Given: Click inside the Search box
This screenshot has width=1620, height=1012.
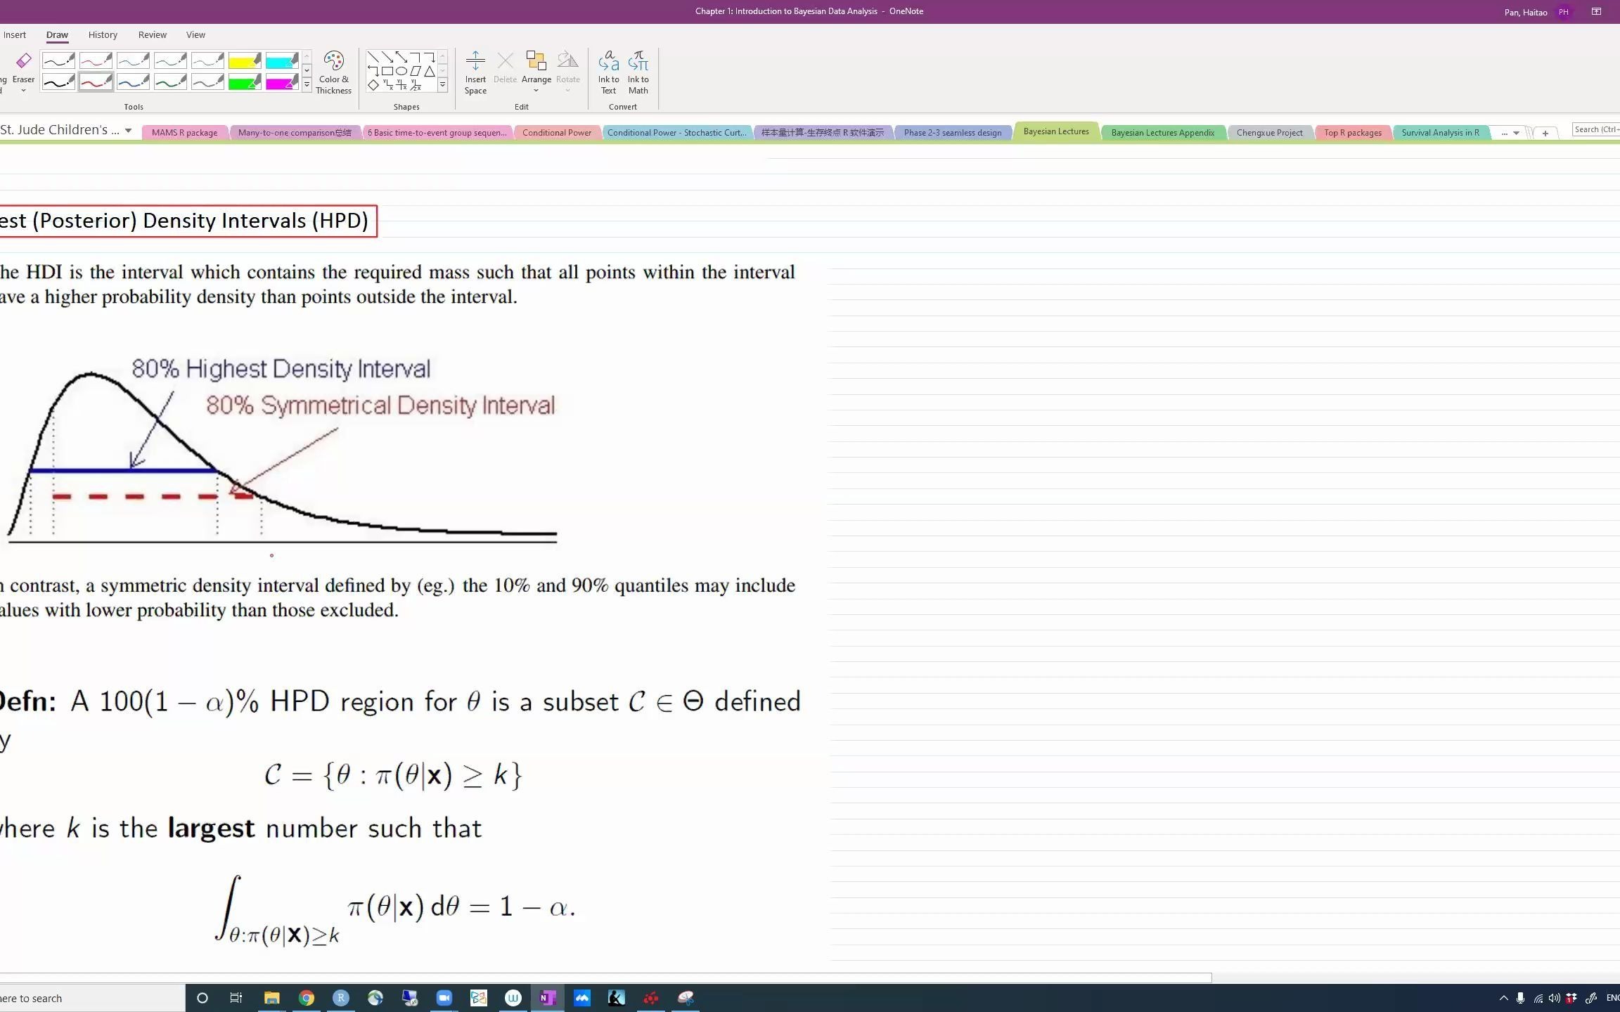Looking at the screenshot, I should pos(1597,129).
